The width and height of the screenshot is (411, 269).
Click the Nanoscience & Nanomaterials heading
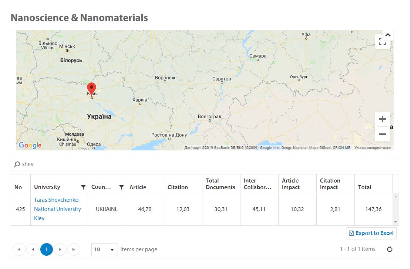tap(80, 17)
